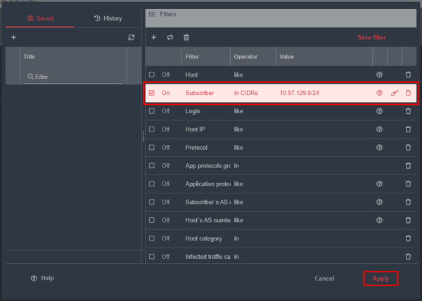This screenshot has width=422, height=301.
Task: Click the Save filter link
Action: pos(371,37)
